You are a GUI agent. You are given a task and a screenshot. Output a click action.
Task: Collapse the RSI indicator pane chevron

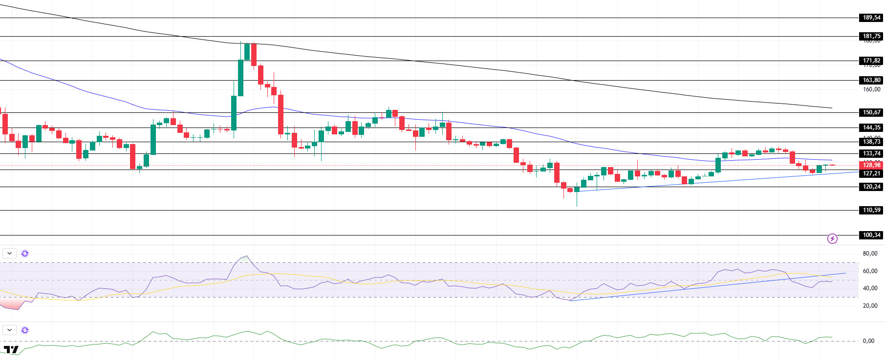(x=10, y=254)
